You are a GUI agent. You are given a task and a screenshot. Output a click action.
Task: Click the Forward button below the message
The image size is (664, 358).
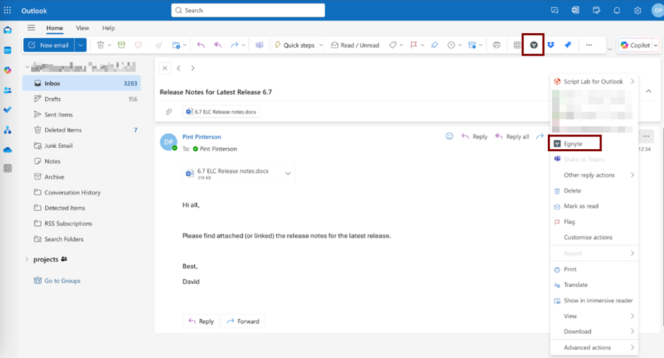[243, 321]
